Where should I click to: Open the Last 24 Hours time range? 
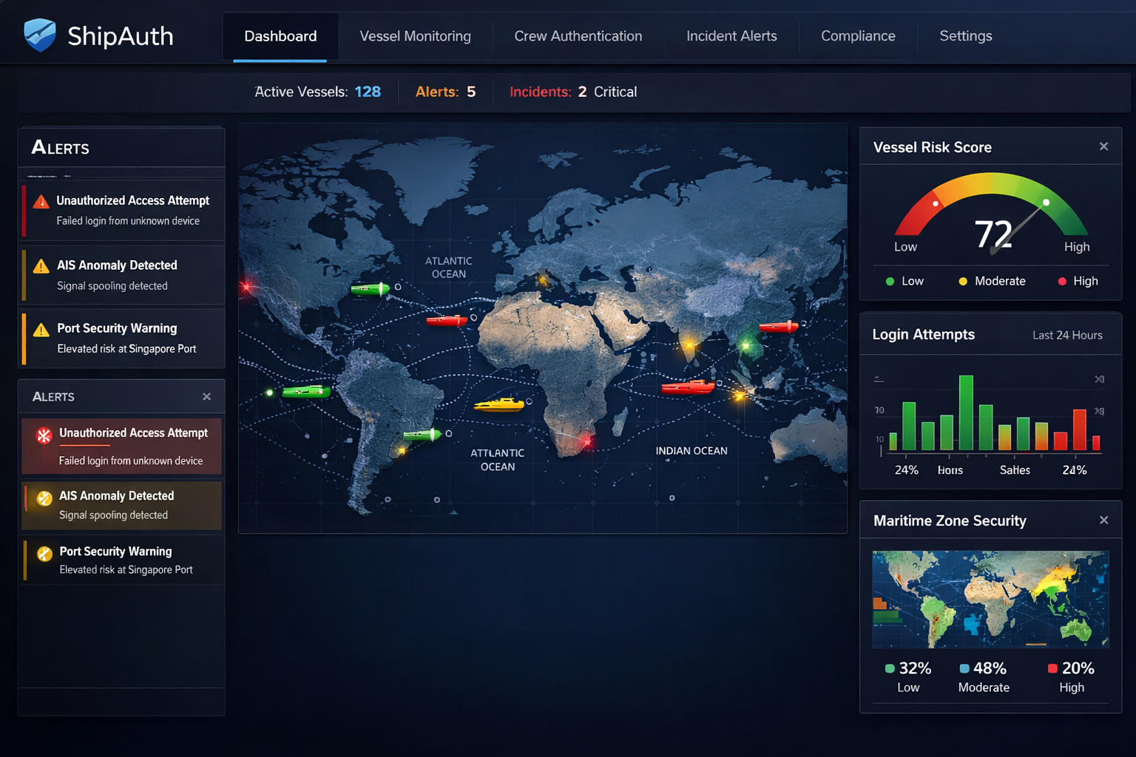coord(1066,335)
